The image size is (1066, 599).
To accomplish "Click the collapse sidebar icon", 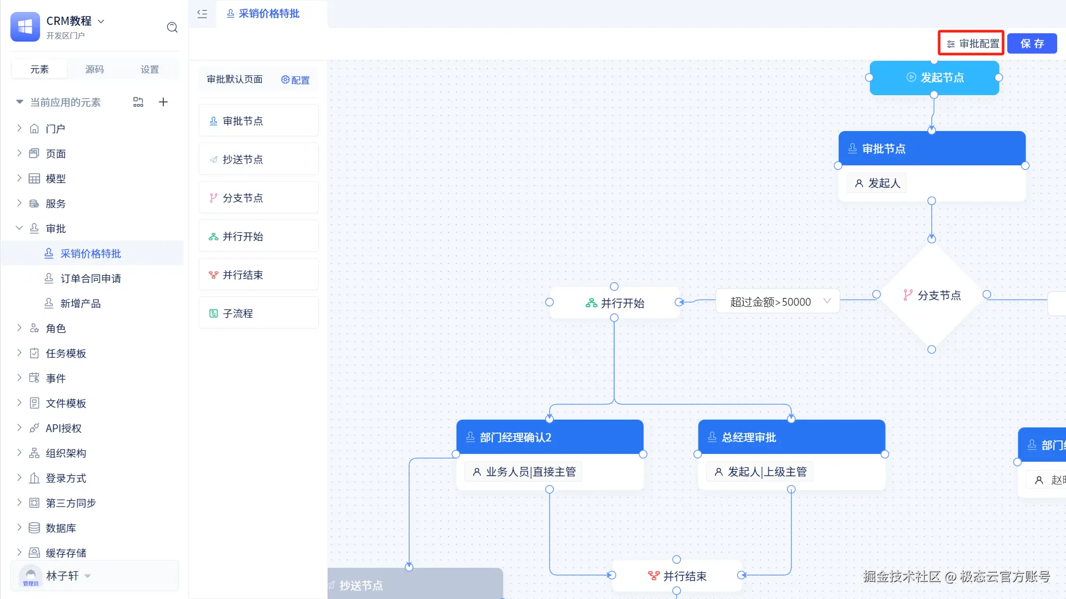I will pos(202,14).
